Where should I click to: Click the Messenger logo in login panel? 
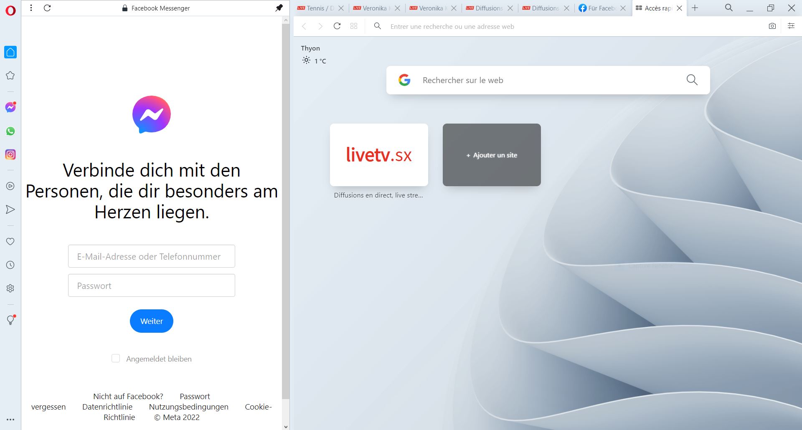point(152,114)
